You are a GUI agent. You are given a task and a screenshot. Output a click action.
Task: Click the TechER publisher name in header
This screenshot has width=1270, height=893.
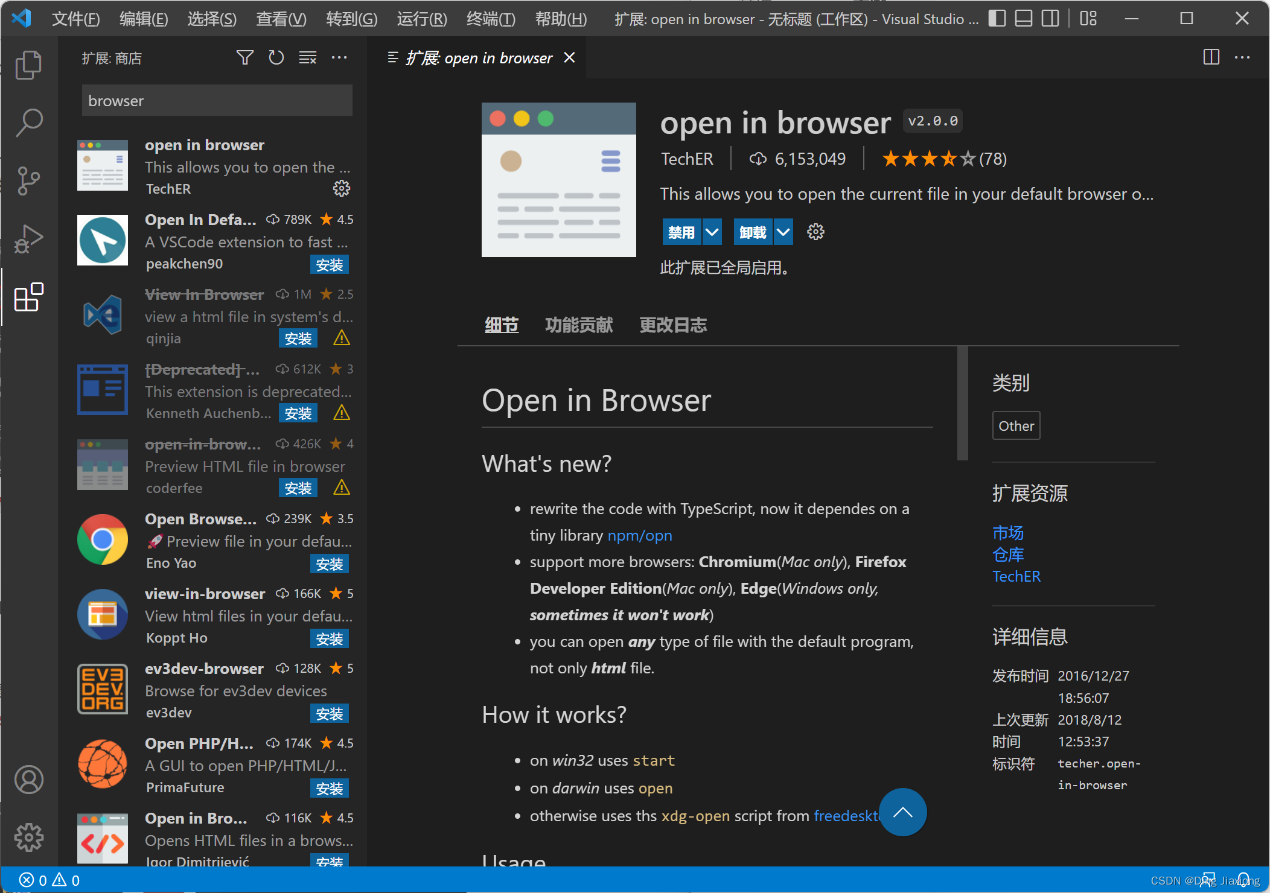click(x=687, y=159)
